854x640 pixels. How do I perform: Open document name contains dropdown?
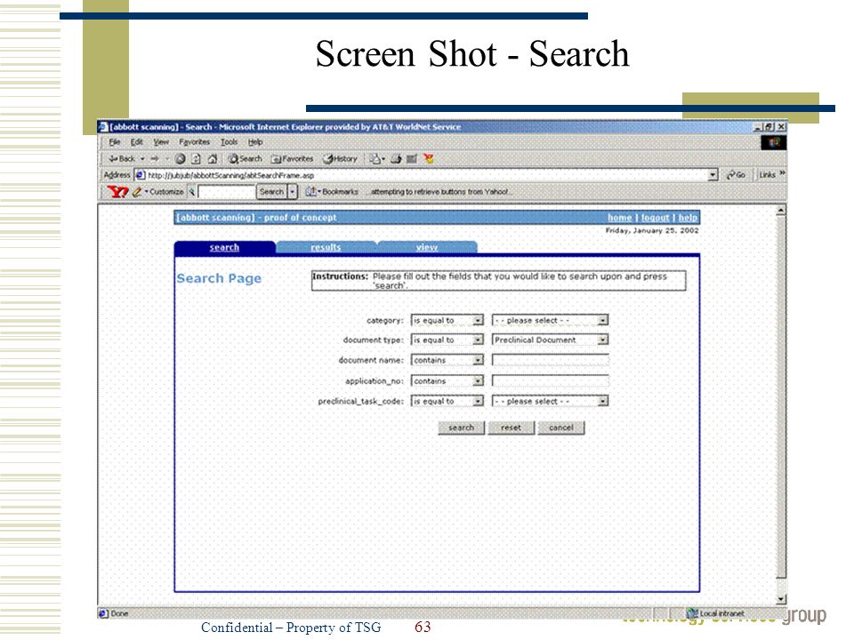pyautogui.click(x=447, y=360)
